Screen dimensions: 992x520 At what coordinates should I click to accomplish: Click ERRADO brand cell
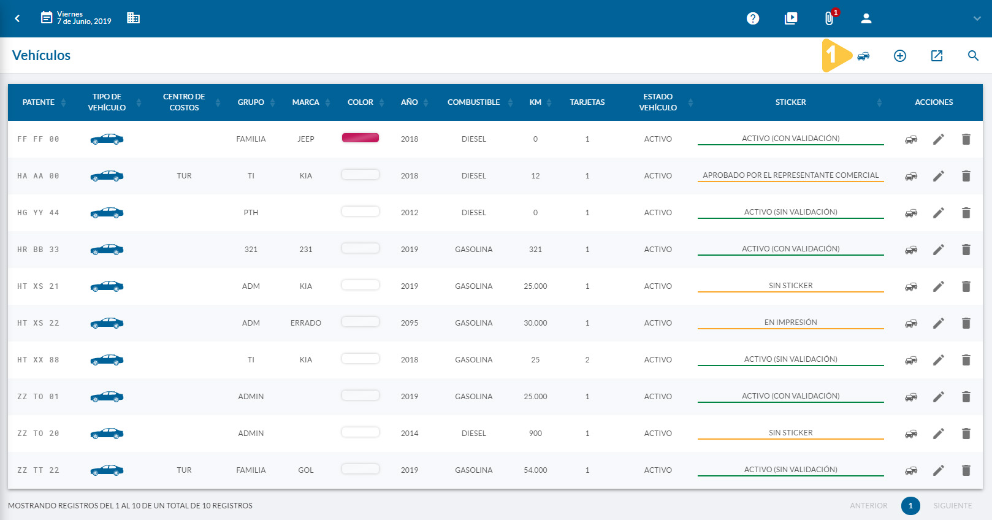point(306,323)
